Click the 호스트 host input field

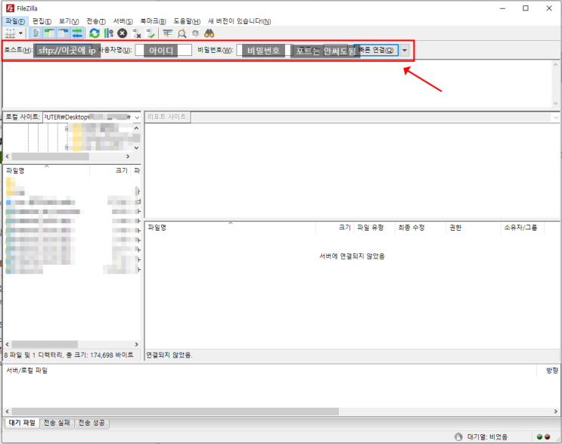(66, 50)
